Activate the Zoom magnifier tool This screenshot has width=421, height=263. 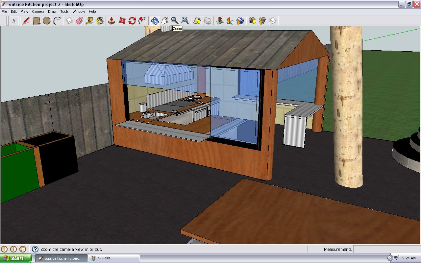pos(175,21)
